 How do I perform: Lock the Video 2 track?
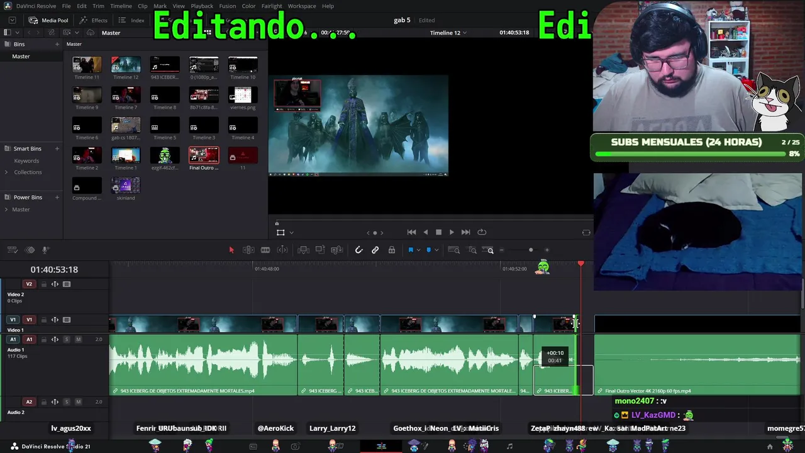point(44,284)
